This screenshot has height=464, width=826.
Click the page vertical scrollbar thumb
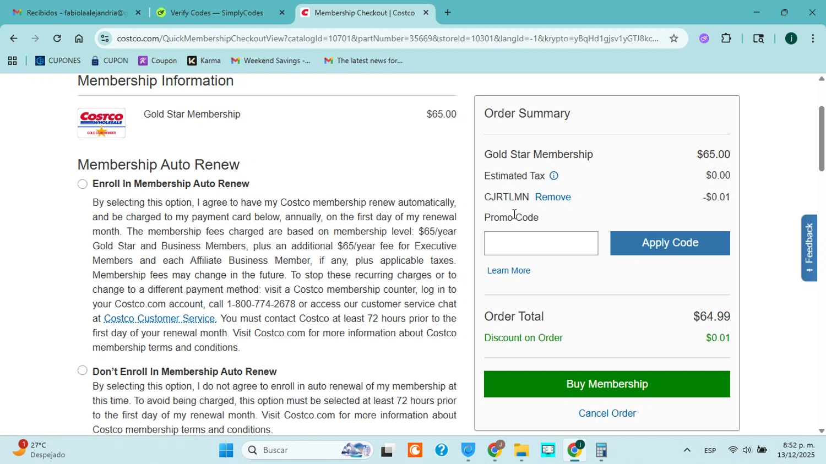821,138
